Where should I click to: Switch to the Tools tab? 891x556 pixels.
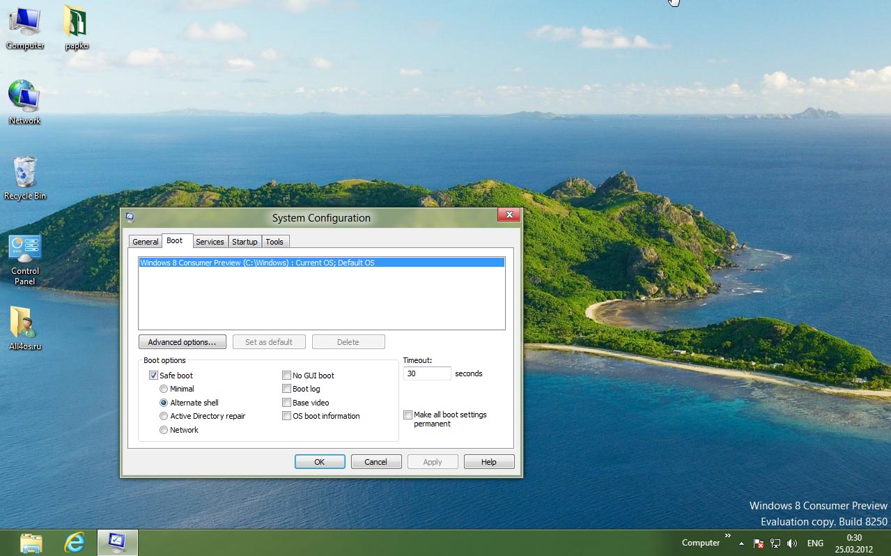[x=275, y=242]
